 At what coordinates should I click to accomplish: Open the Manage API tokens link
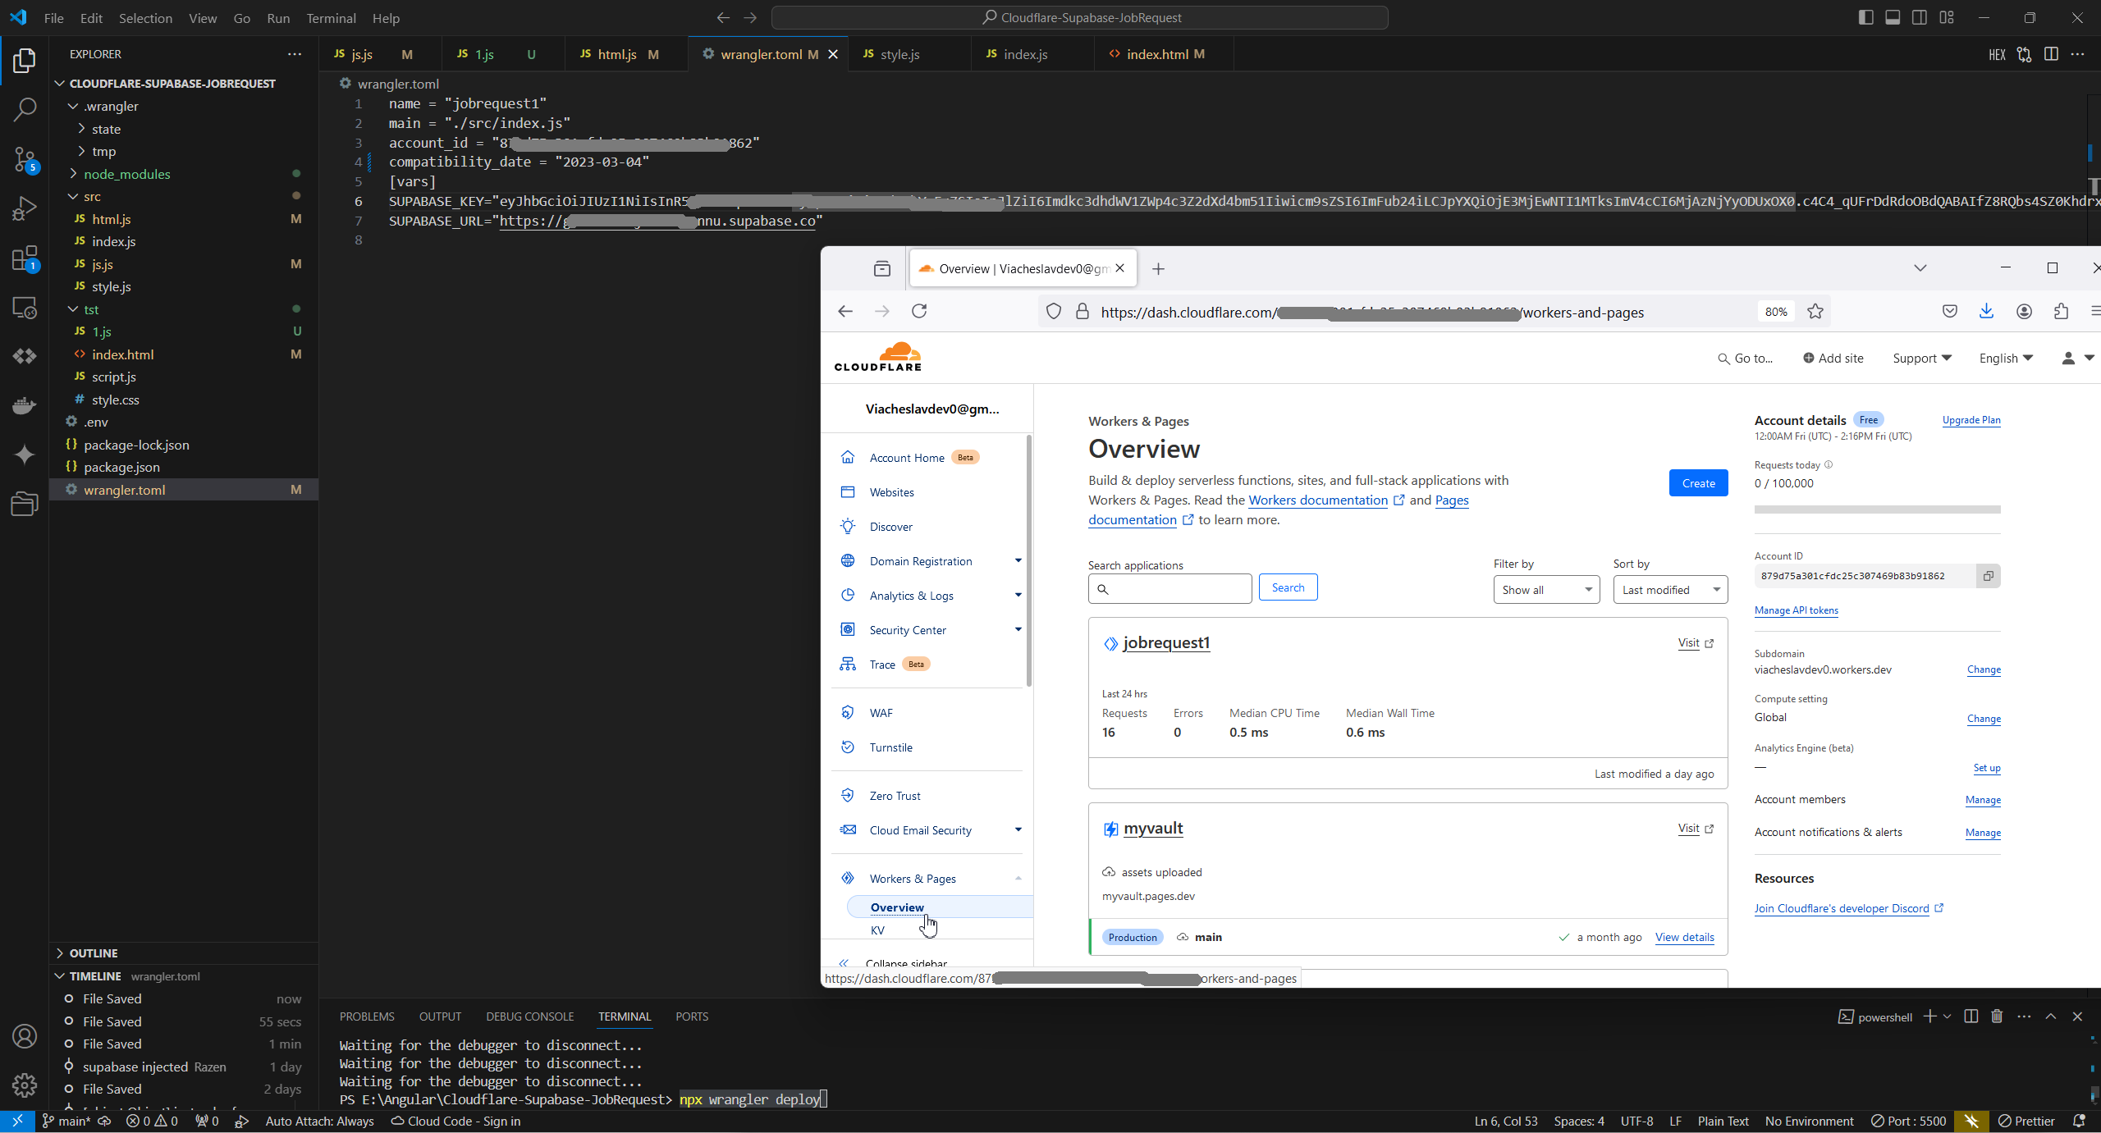tap(1796, 610)
